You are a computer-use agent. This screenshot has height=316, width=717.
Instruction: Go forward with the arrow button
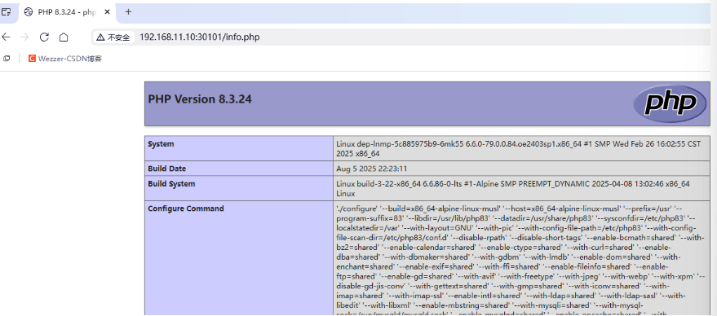click(x=25, y=37)
